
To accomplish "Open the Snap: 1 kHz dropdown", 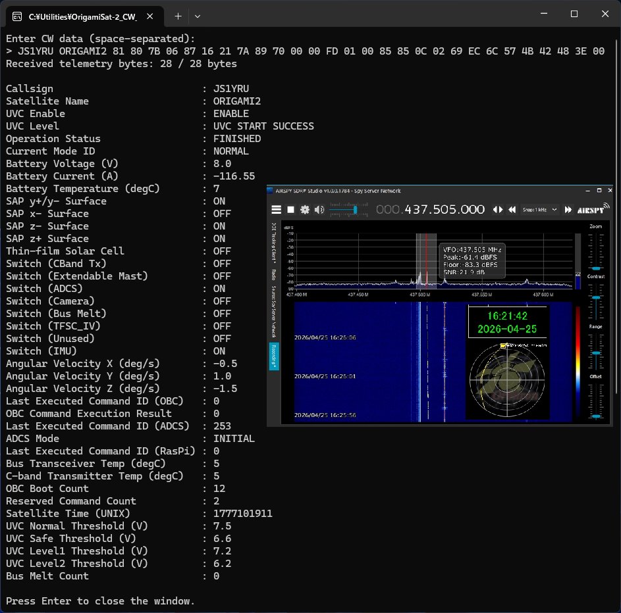I will pyautogui.click(x=540, y=210).
